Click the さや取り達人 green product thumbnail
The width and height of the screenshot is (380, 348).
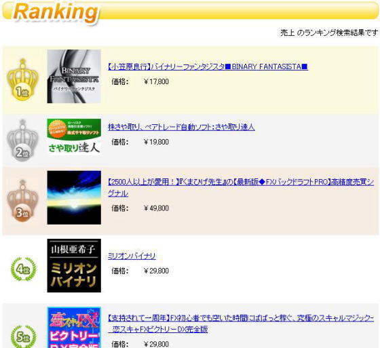74,136
